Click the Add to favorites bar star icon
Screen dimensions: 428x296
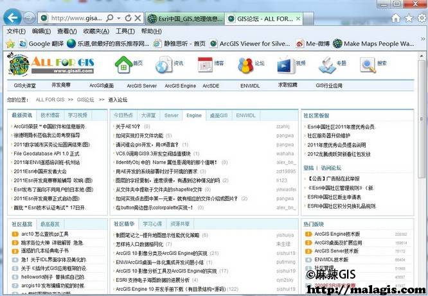pos(10,44)
